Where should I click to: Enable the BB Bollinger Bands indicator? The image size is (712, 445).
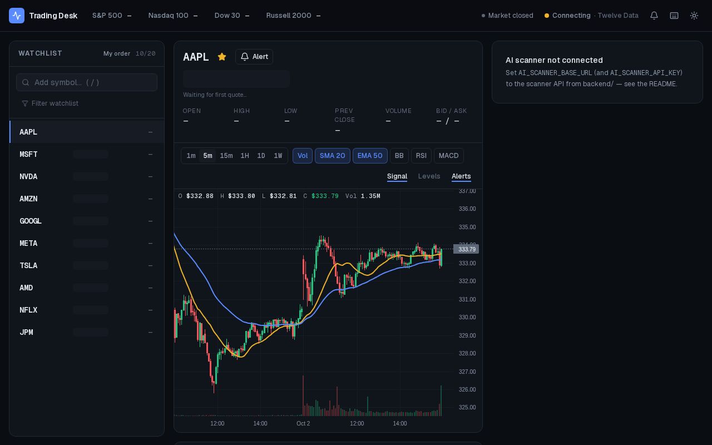click(399, 156)
